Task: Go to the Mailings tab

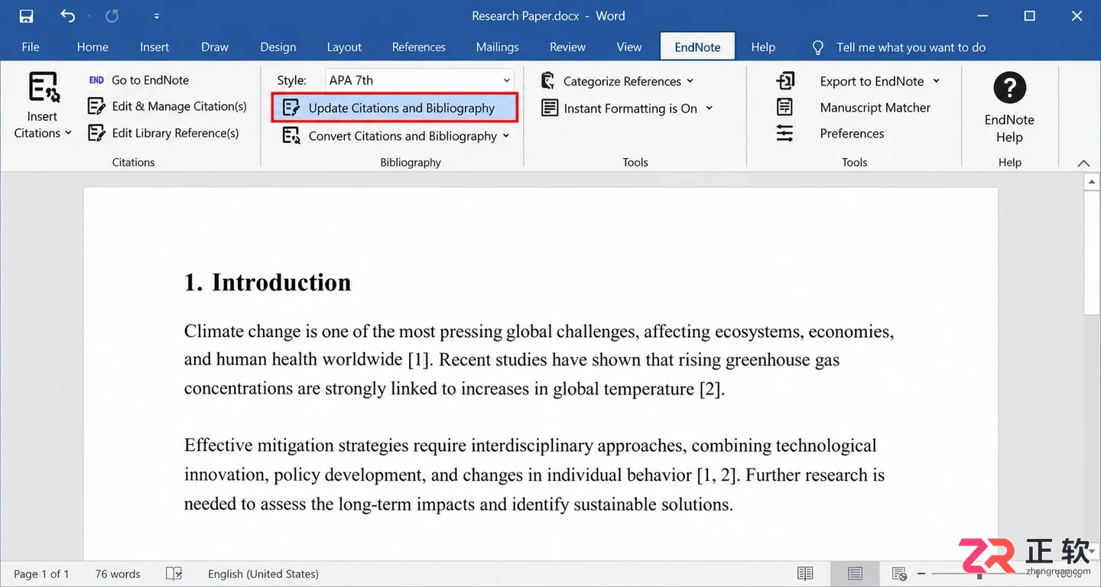Action: 497,47
